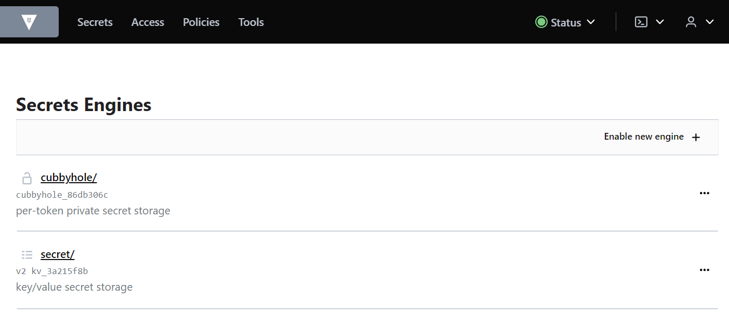Click the user profile icon
Viewport: 729px width, 313px height.
click(x=691, y=22)
